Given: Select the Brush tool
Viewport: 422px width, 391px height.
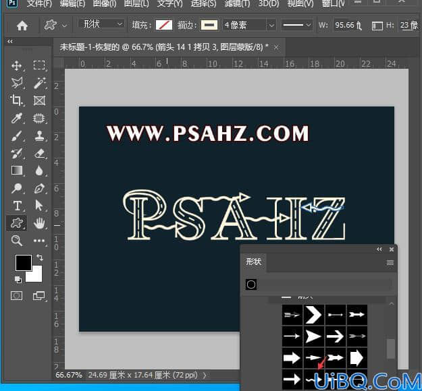Looking at the screenshot, I should [17, 136].
